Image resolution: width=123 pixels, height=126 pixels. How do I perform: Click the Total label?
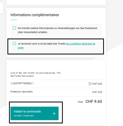coord(80,102)
